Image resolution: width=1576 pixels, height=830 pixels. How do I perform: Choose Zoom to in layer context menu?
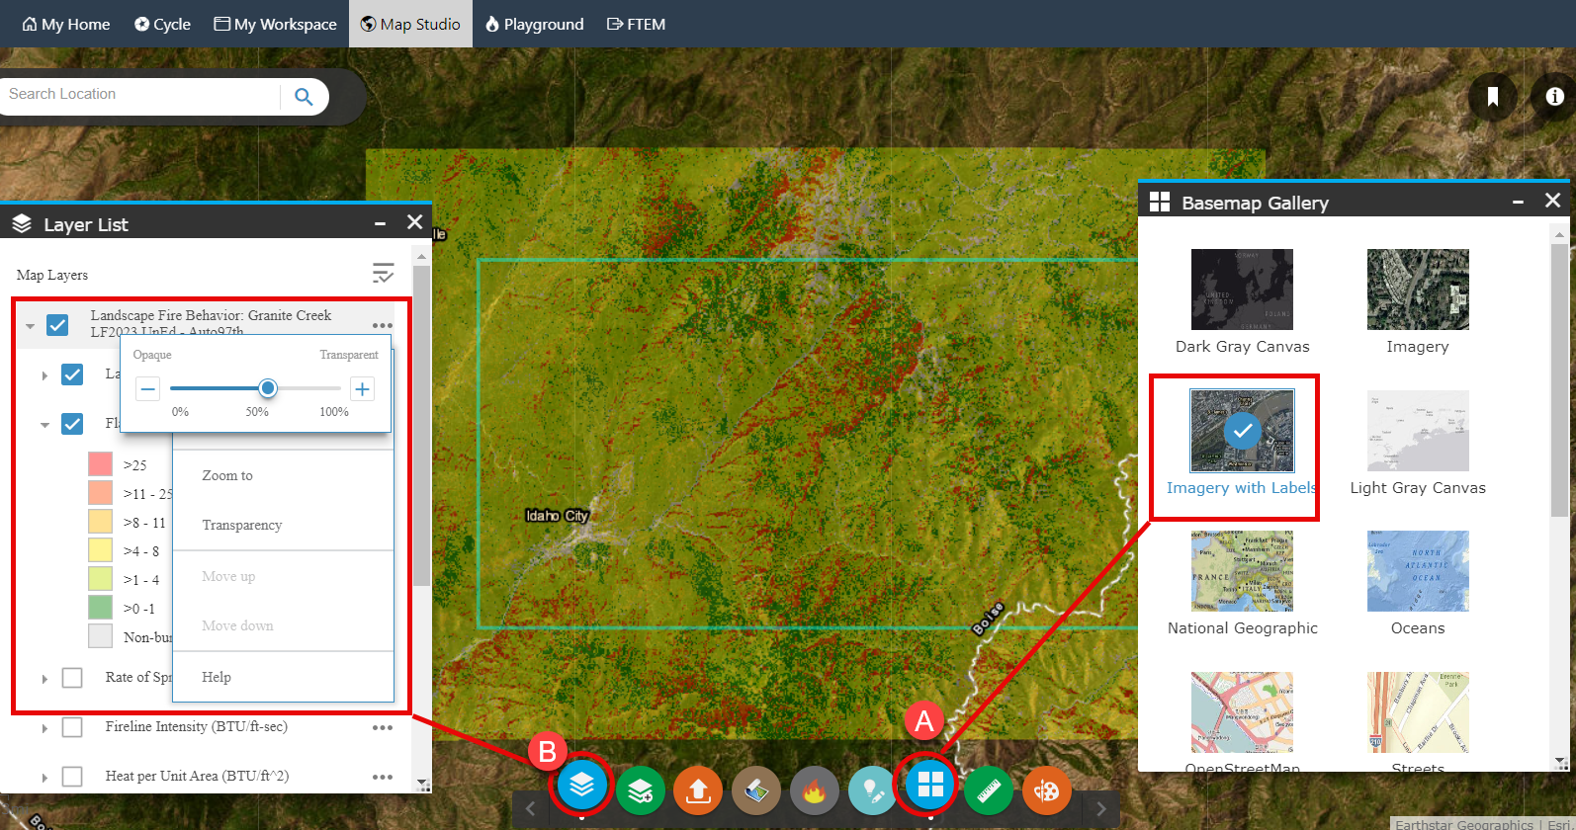tap(227, 475)
